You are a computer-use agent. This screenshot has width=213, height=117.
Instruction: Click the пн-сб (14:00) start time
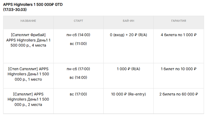coord(79,35)
